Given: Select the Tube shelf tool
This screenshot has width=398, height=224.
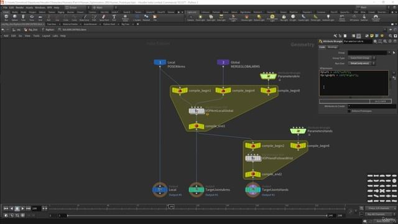Looking at the screenshot, I should coord(23,17).
